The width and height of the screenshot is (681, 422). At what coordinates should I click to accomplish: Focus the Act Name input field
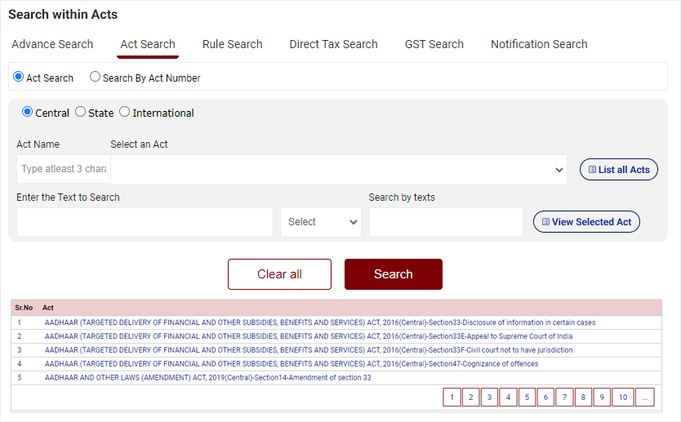point(64,170)
